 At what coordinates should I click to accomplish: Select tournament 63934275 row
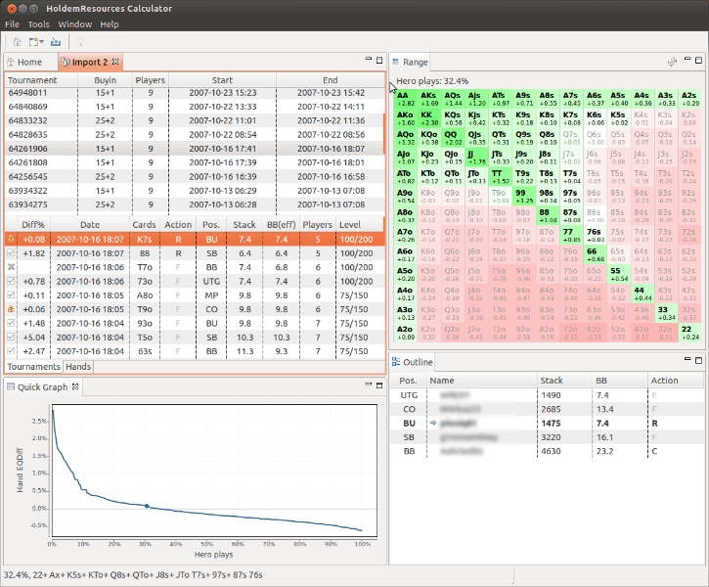tap(195, 204)
